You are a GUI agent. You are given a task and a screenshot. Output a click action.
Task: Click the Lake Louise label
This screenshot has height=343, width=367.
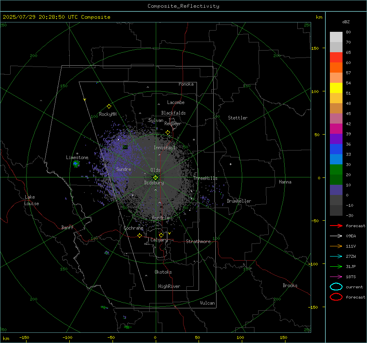coord(31,200)
